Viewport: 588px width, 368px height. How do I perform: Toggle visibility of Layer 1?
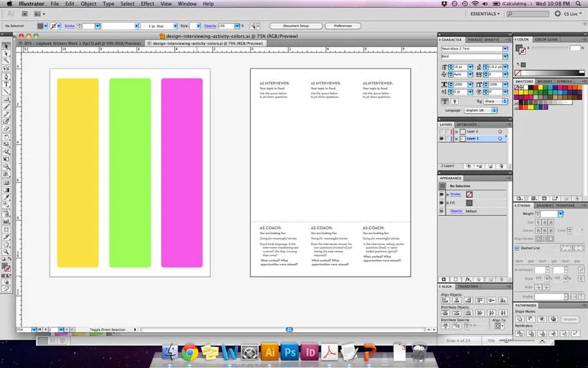coord(442,139)
